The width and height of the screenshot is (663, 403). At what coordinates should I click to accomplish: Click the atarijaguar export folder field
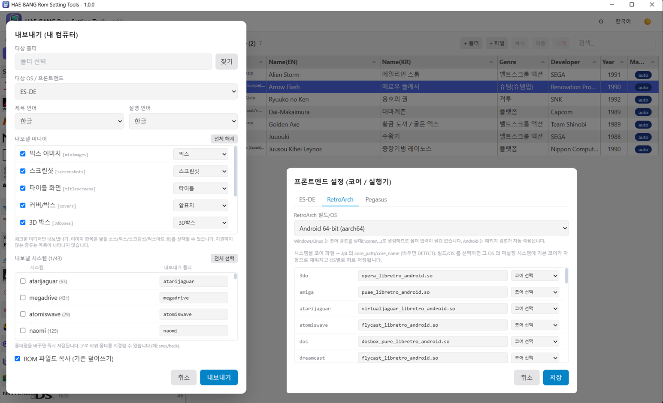194,281
